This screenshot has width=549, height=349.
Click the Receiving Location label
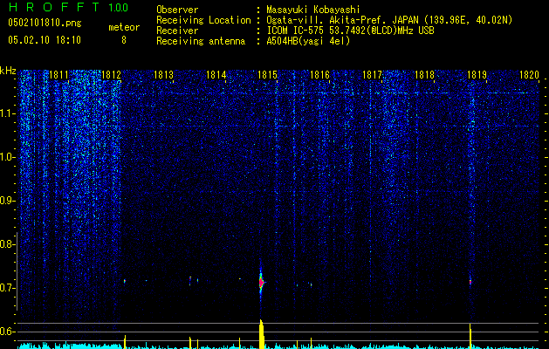click(203, 20)
